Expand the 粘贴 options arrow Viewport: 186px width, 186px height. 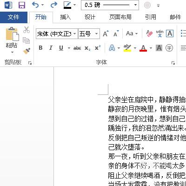click(12, 52)
